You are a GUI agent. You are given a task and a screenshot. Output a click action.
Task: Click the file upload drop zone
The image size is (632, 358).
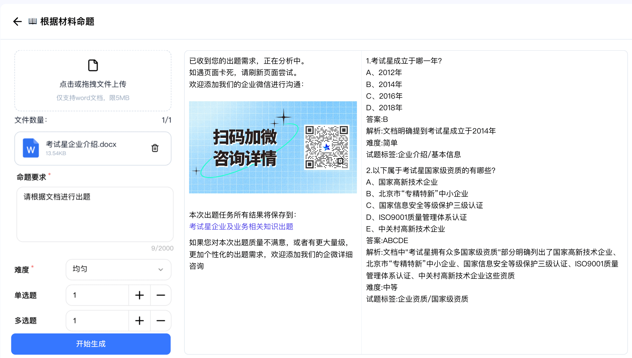(x=93, y=80)
